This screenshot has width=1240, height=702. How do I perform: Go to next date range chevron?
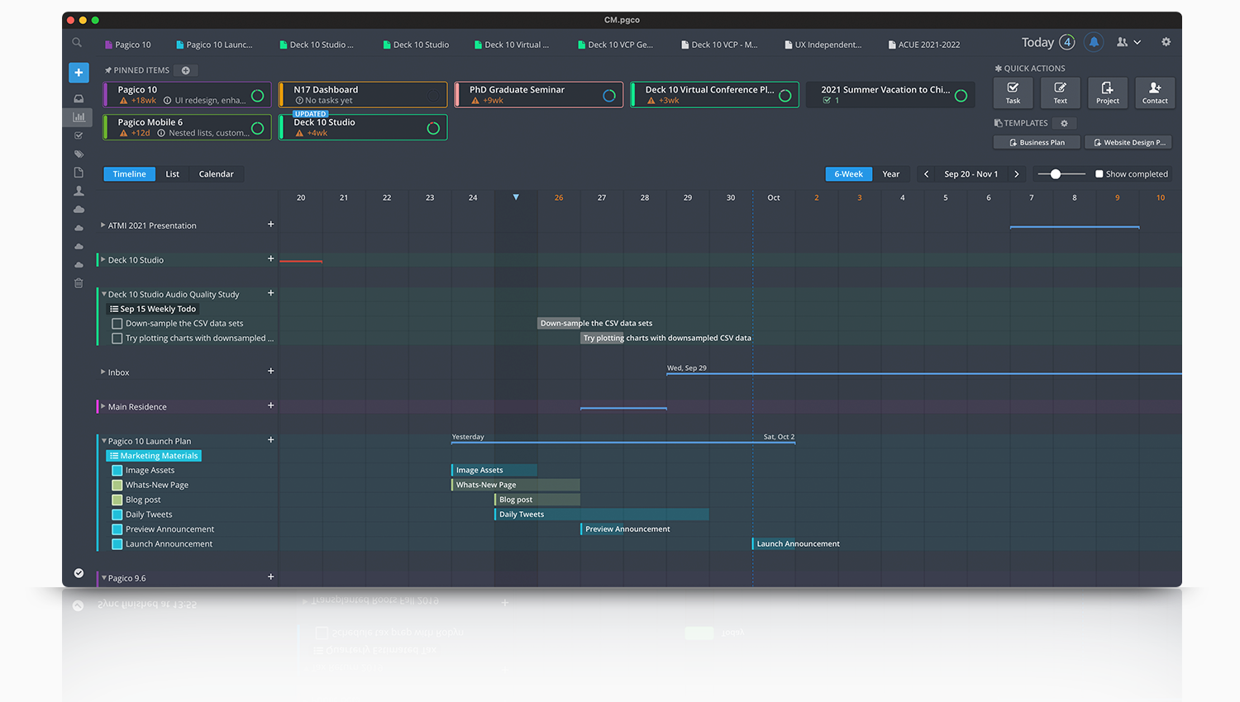pyautogui.click(x=1017, y=174)
